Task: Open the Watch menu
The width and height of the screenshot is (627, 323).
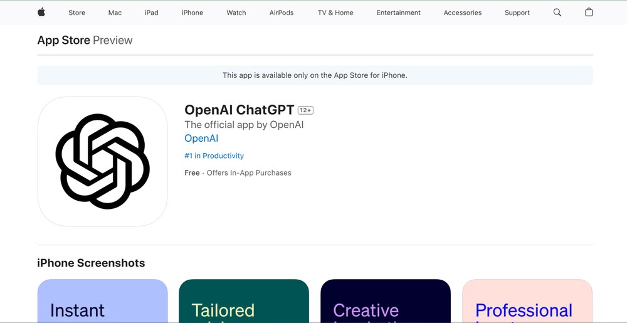Action: click(x=236, y=13)
